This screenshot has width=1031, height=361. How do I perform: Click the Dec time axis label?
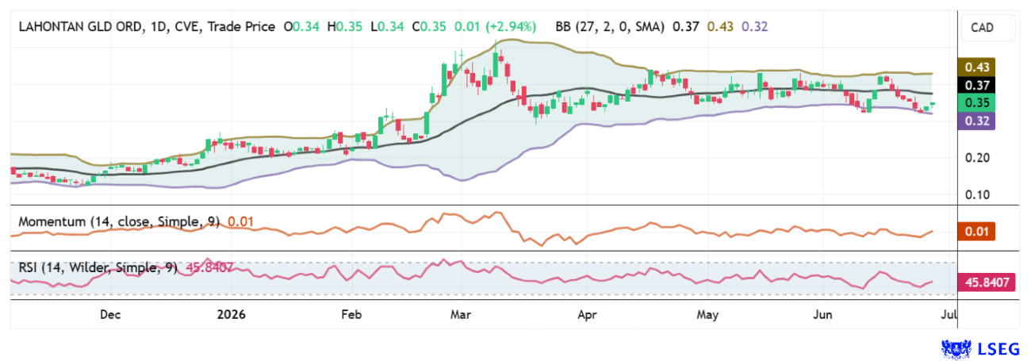click(109, 315)
